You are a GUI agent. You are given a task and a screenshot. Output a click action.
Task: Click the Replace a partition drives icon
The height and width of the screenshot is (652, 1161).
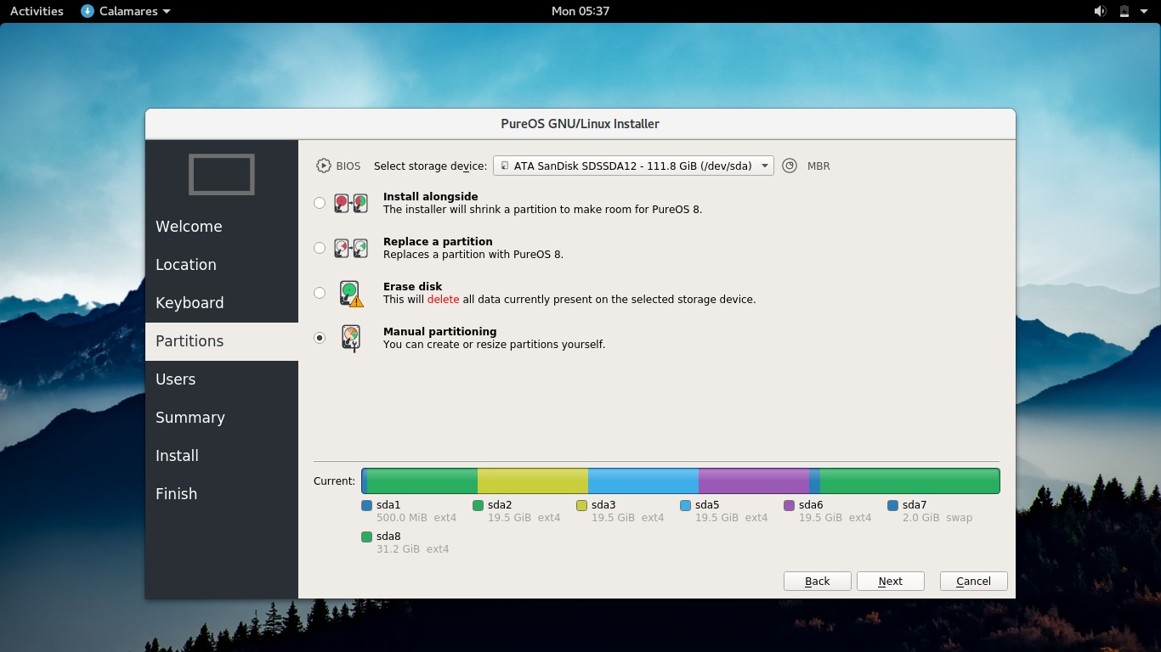tap(348, 247)
